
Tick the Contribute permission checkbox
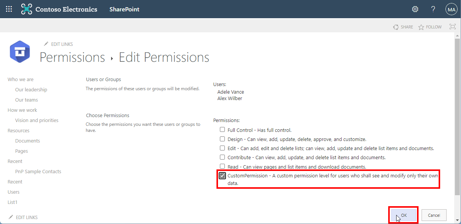tap(223, 157)
